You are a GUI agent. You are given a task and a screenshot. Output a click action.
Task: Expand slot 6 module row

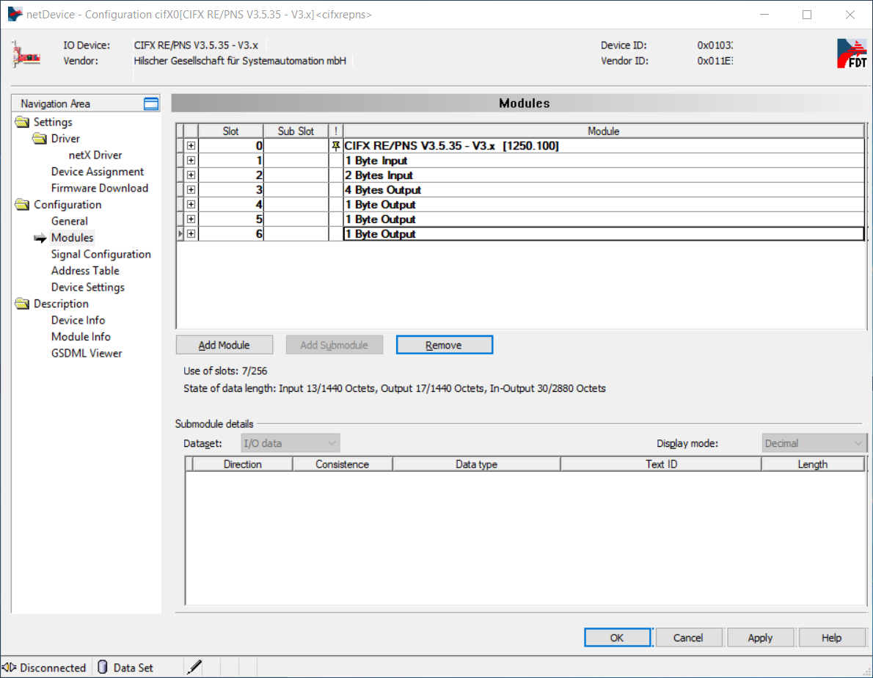[x=191, y=234]
